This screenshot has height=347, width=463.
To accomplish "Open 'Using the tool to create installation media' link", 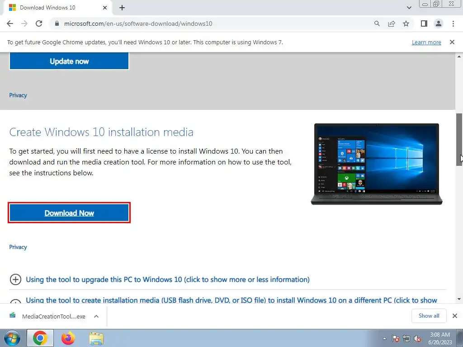I will (231, 300).
